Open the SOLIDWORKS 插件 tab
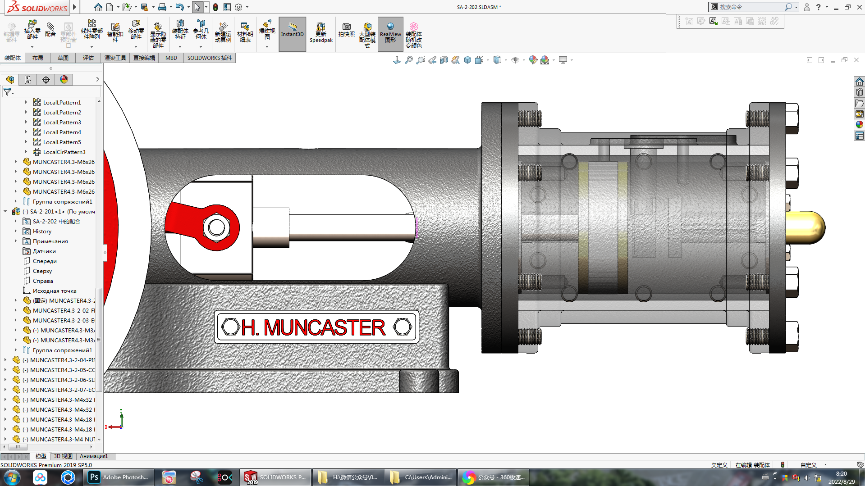Image resolution: width=865 pixels, height=486 pixels. 210,58
